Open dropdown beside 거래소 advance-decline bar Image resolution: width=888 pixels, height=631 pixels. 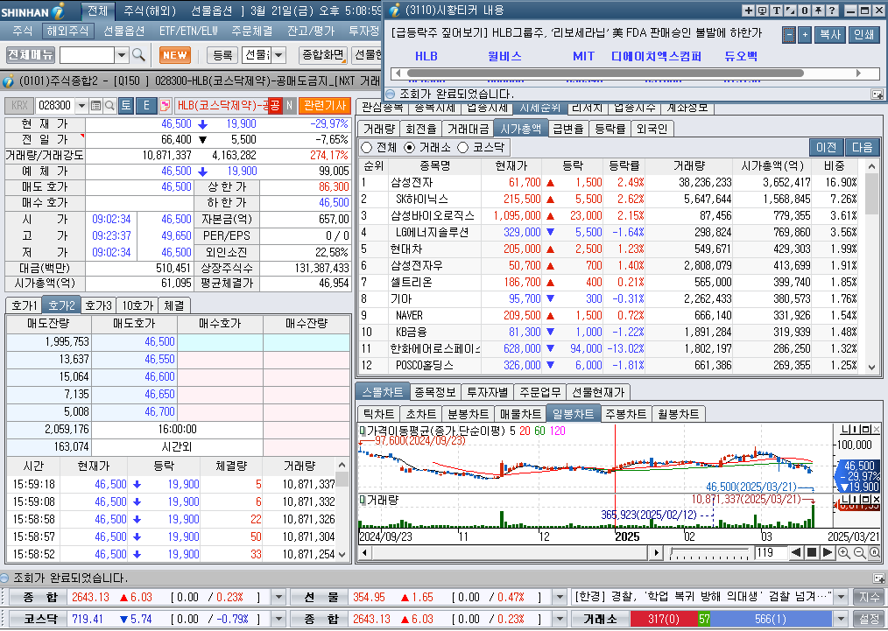[x=842, y=619]
